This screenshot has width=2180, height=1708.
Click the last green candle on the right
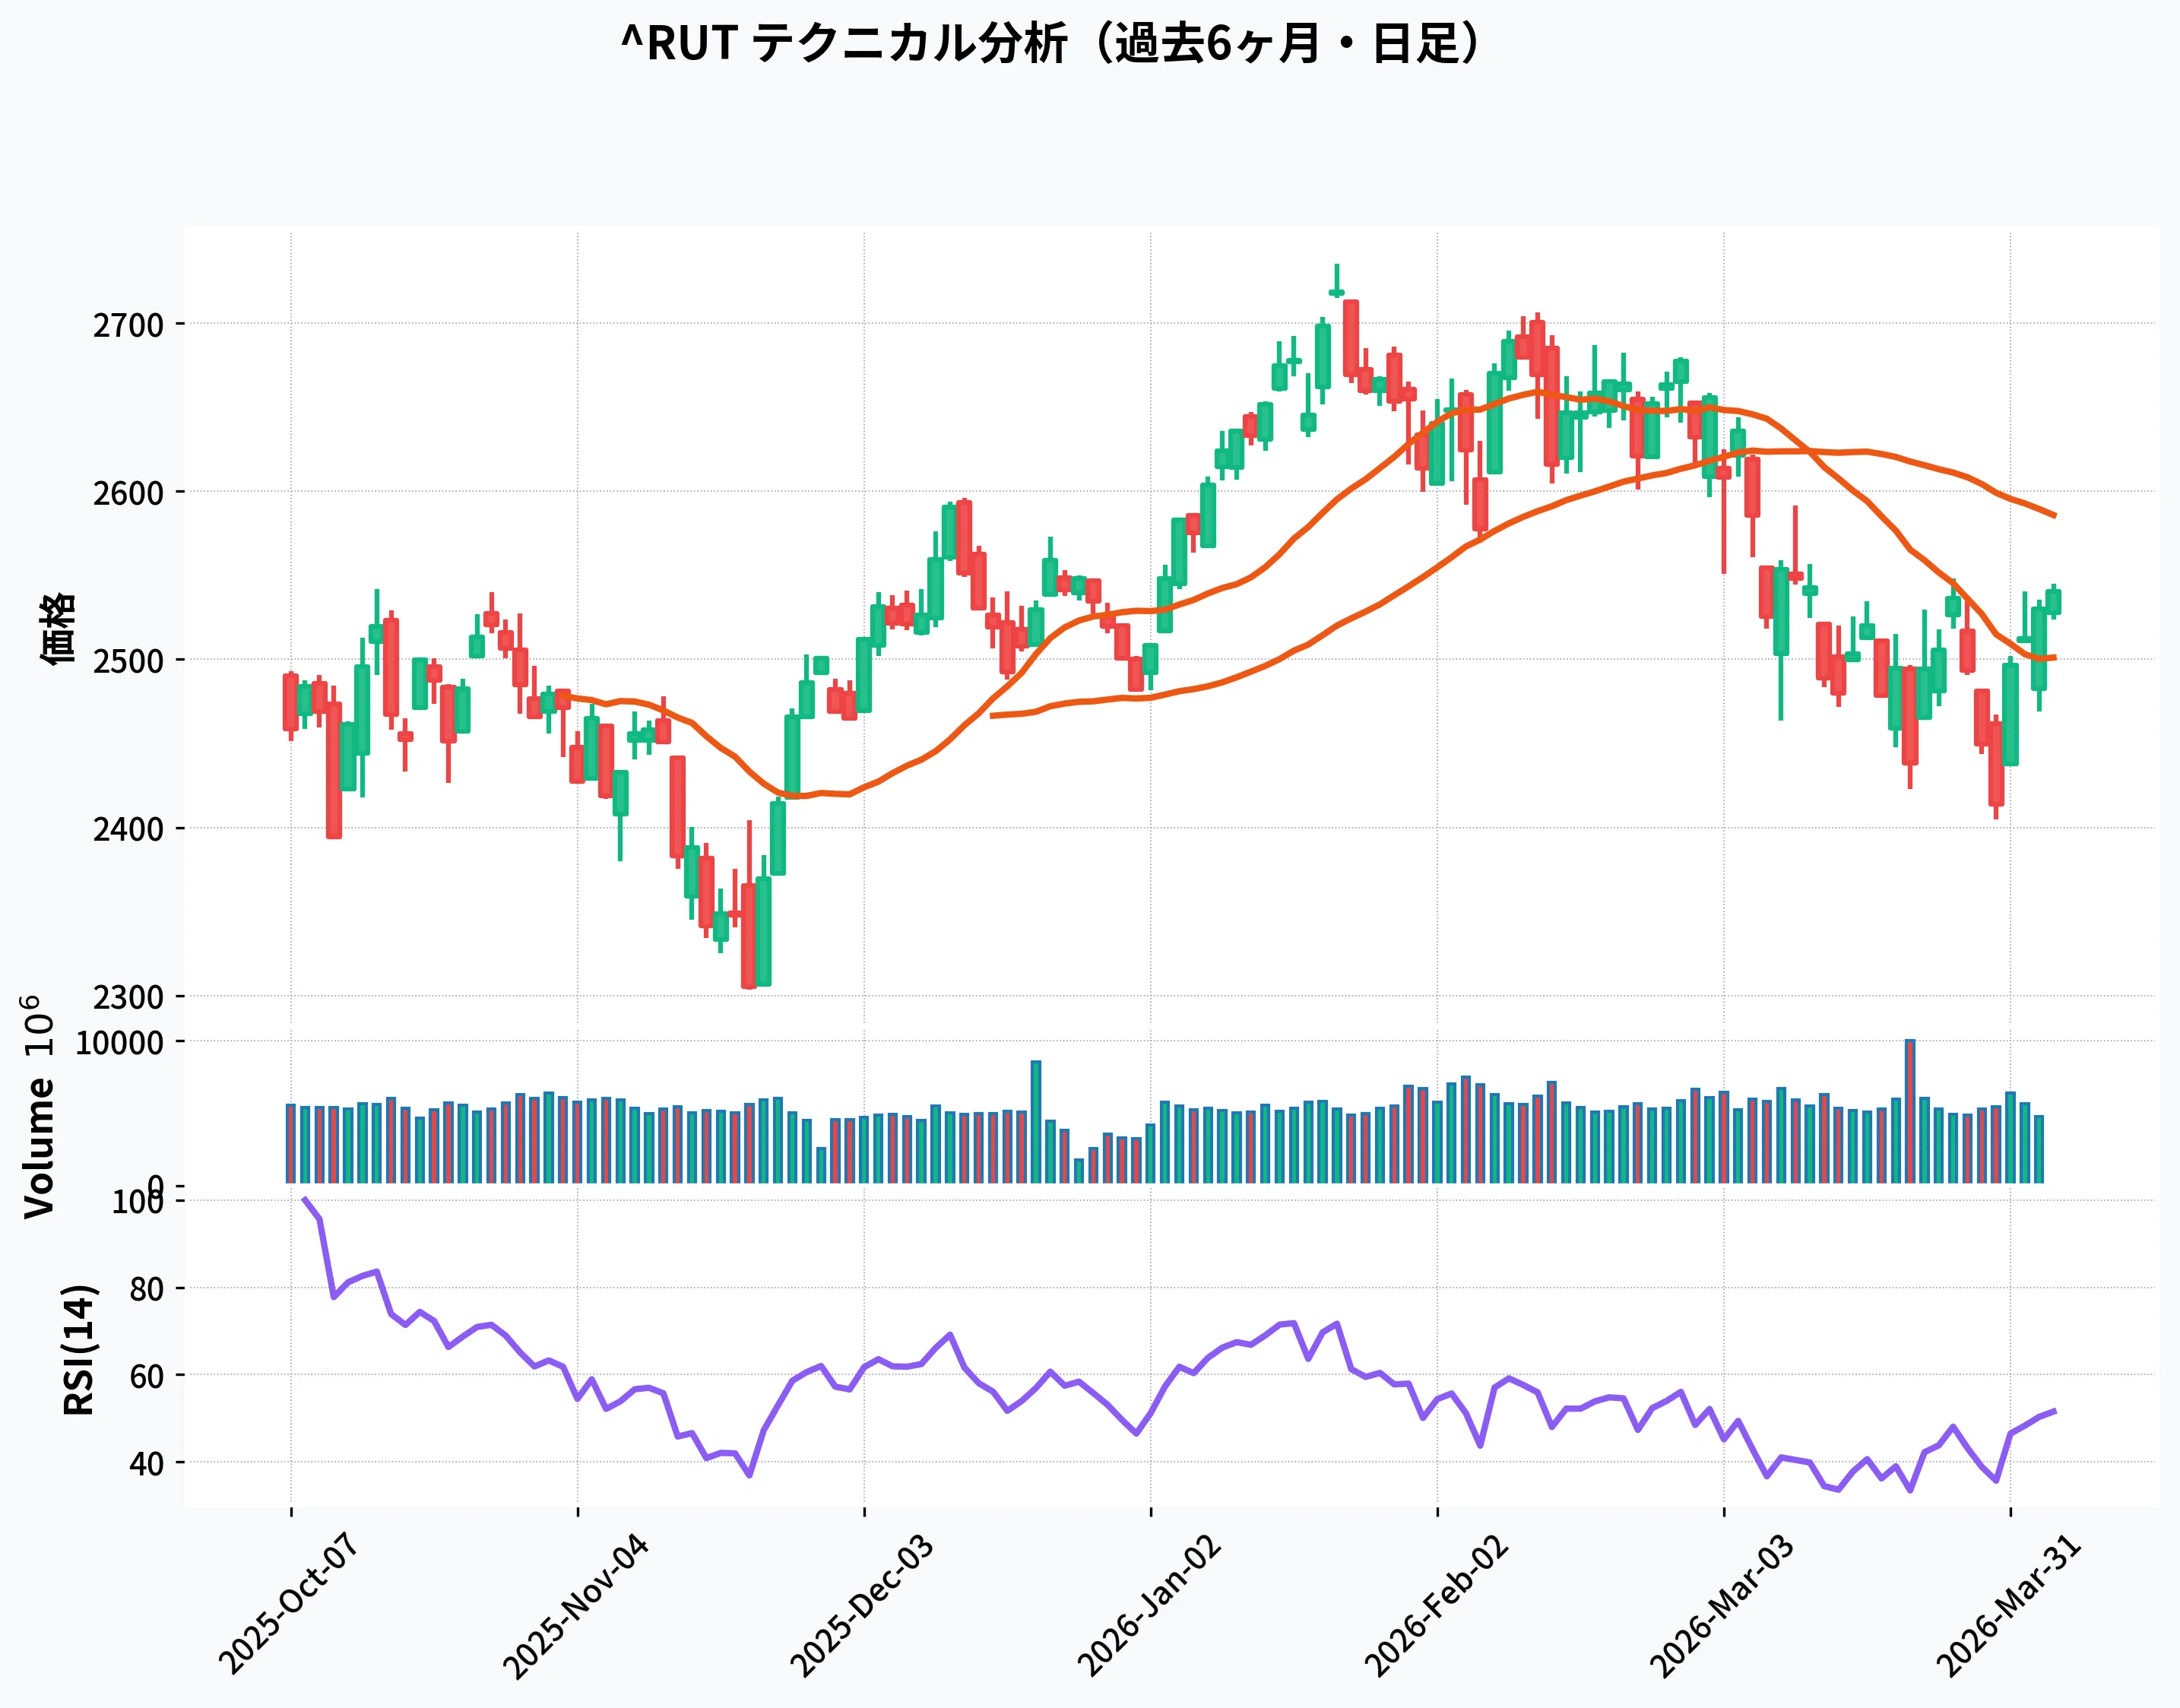click(x=2053, y=601)
